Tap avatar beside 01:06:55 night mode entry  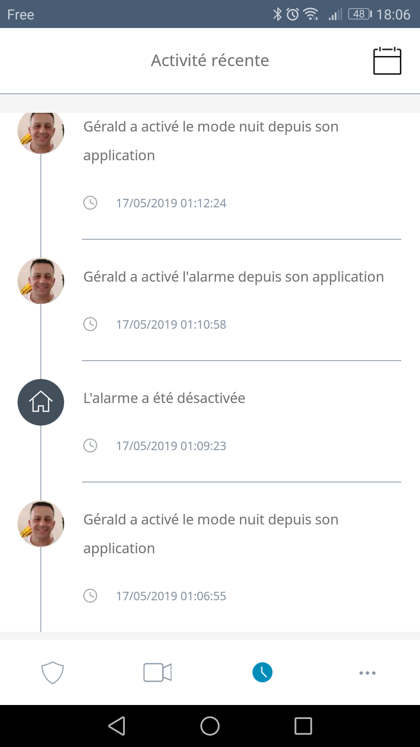click(x=41, y=523)
